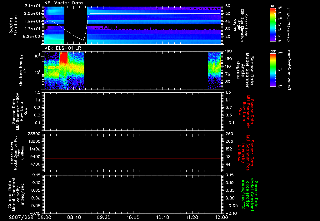The width and height of the screenshot is (320, 221).
Task: Click the "08:40" time tick label
Action: click(x=74, y=217)
